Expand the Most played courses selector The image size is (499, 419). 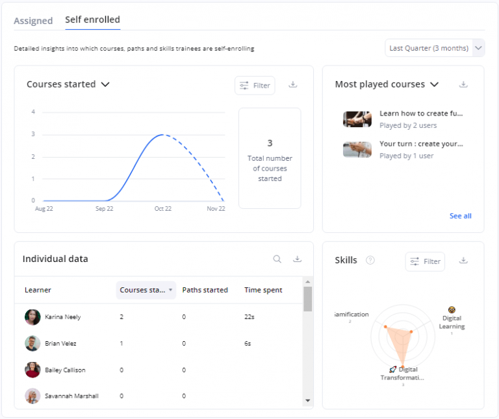pyautogui.click(x=435, y=84)
